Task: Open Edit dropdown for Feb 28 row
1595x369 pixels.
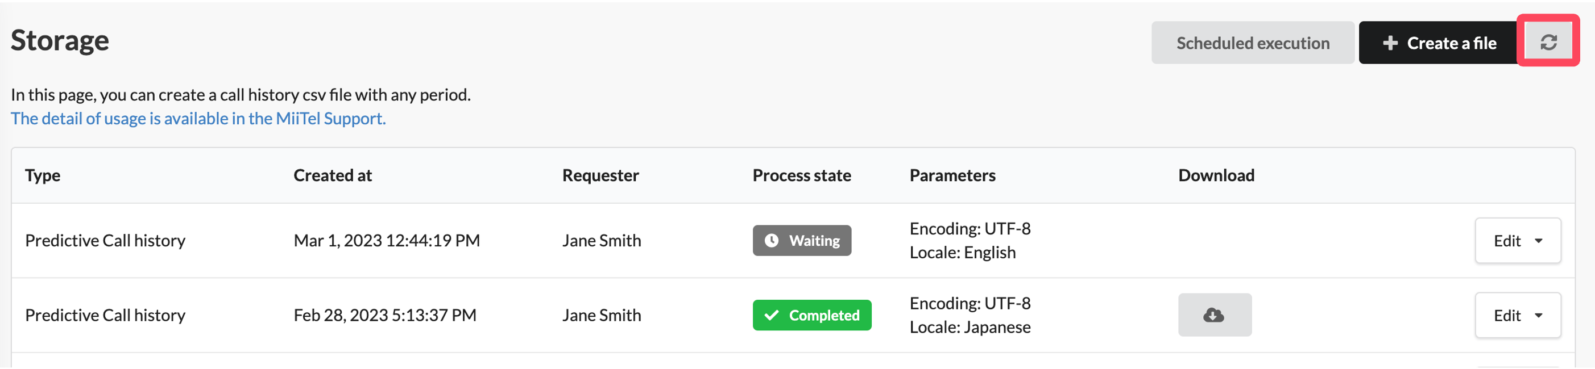Action: pos(1518,315)
